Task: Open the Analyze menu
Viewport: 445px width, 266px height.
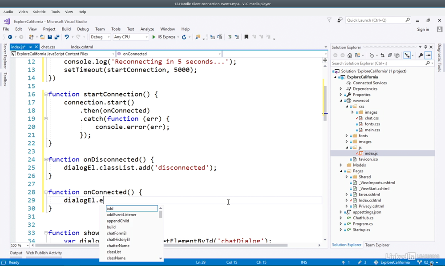Action: (147, 29)
